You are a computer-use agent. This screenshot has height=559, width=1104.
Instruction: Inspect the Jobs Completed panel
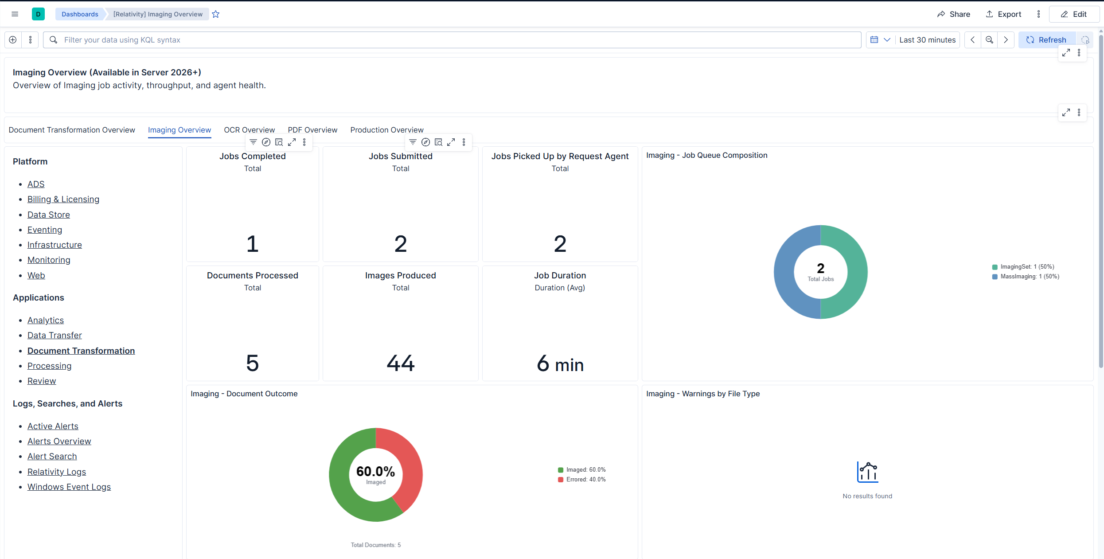[279, 142]
